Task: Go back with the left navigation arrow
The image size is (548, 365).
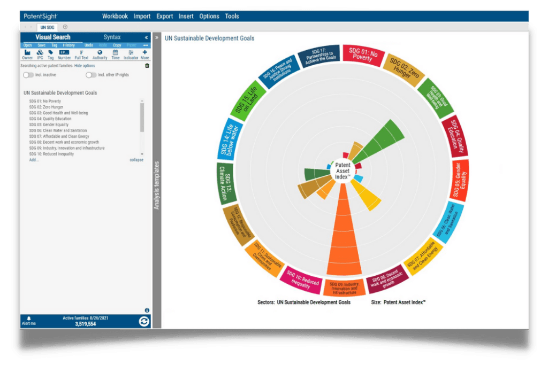Action: [x=25, y=27]
